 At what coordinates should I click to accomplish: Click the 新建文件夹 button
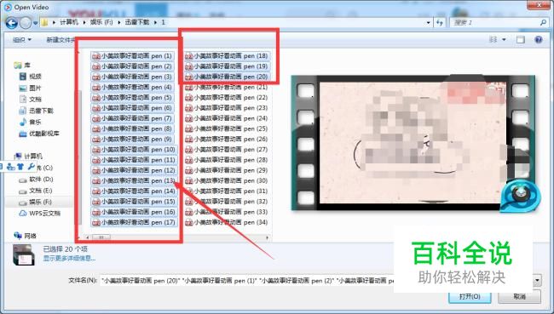(61, 40)
